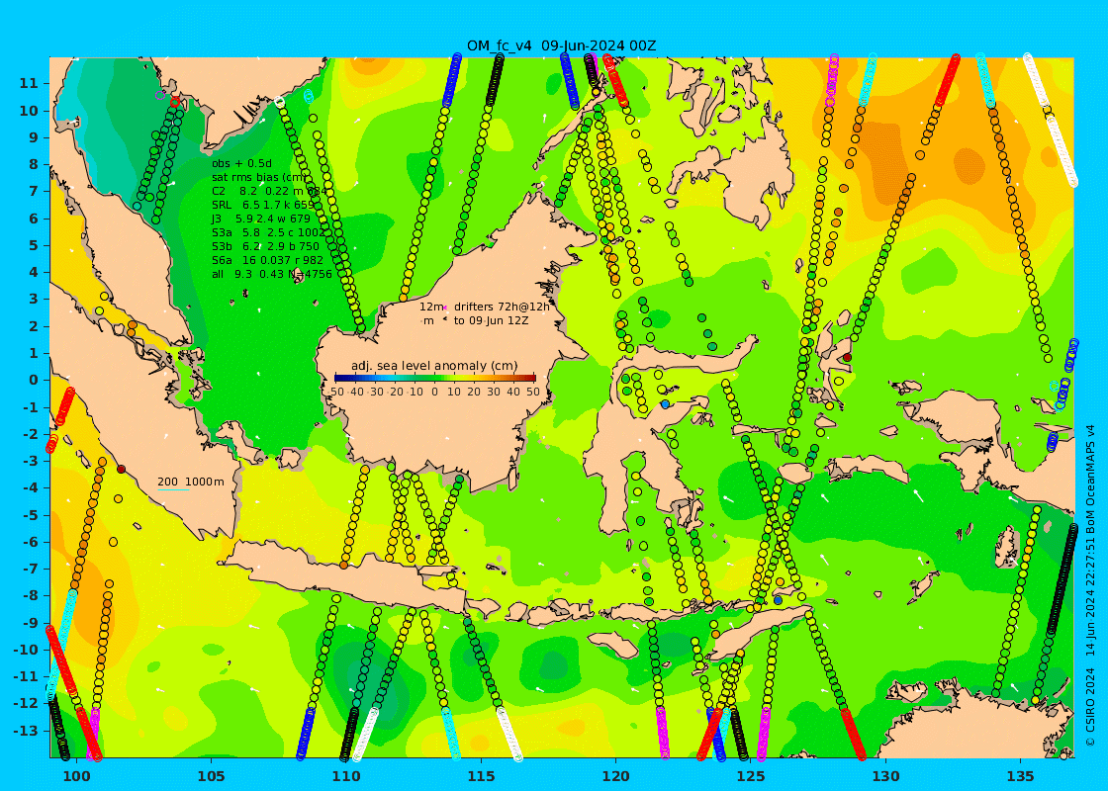Click the "drifters 72h@12h" label
The image size is (1108, 791).
point(502,307)
